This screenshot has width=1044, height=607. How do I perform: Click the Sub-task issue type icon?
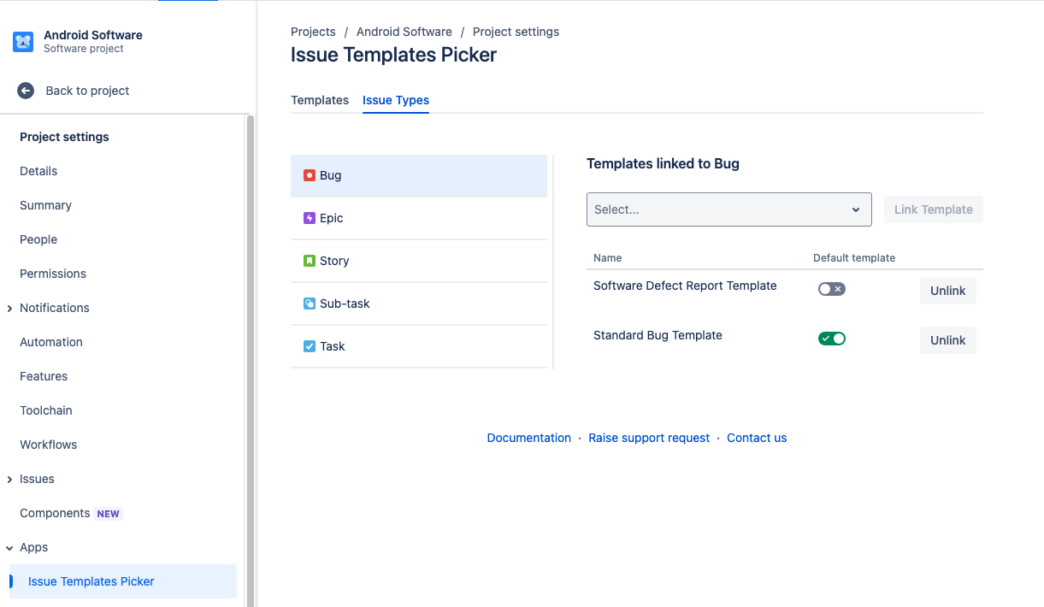pos(310,303)
